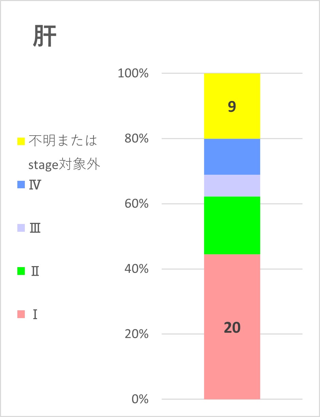Click the 100% axis label
320x417 pixels.
133,73
